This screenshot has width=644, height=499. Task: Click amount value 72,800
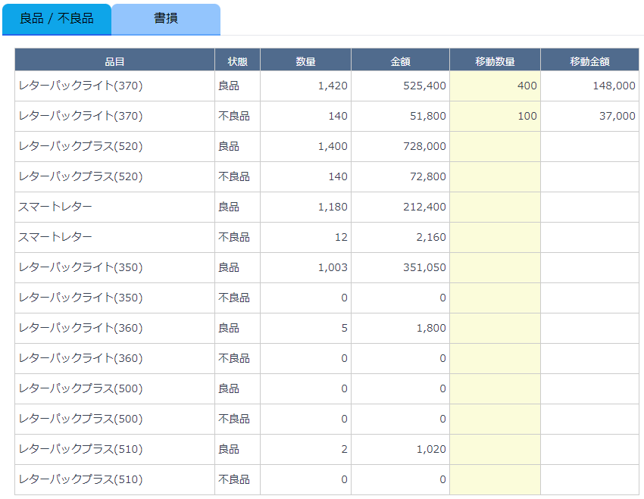pos(428,177)
